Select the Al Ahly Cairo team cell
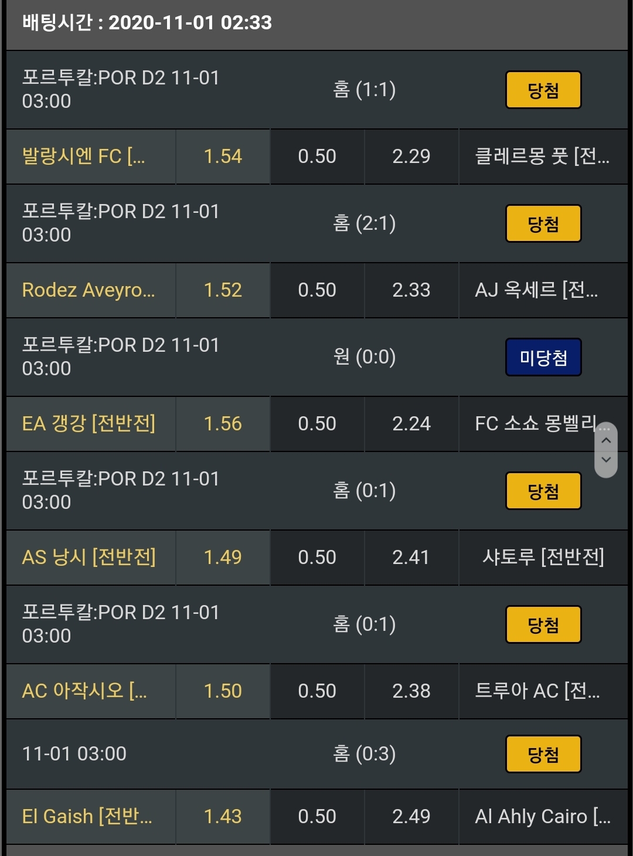 [543, 817]
